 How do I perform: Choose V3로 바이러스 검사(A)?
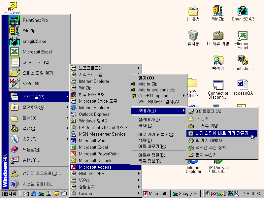point(159,102)
